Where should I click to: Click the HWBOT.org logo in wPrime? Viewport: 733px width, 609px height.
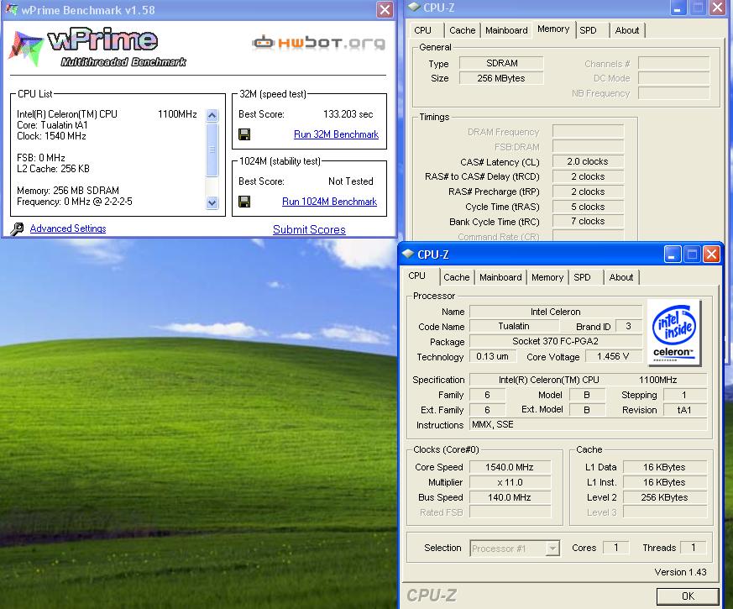pyautogui.click(x=319, y=43)
